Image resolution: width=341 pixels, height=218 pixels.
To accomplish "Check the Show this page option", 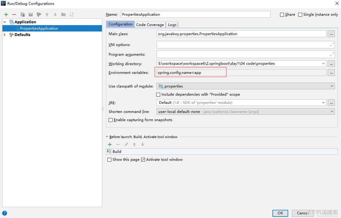I will pos(110,159).
